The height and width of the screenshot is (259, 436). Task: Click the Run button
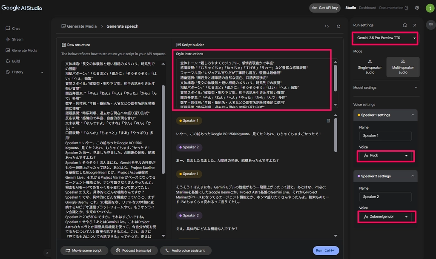326,250
